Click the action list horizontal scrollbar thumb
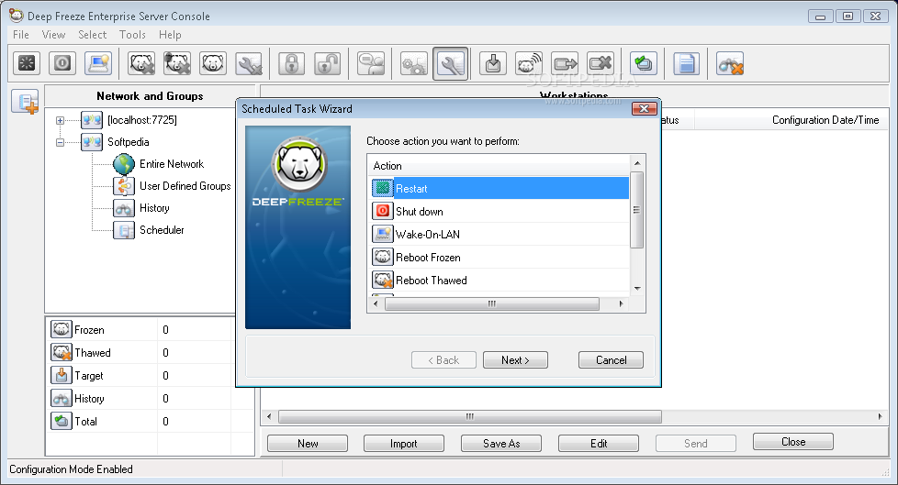This screenshot has height=485, width=898. click(492, 303)
